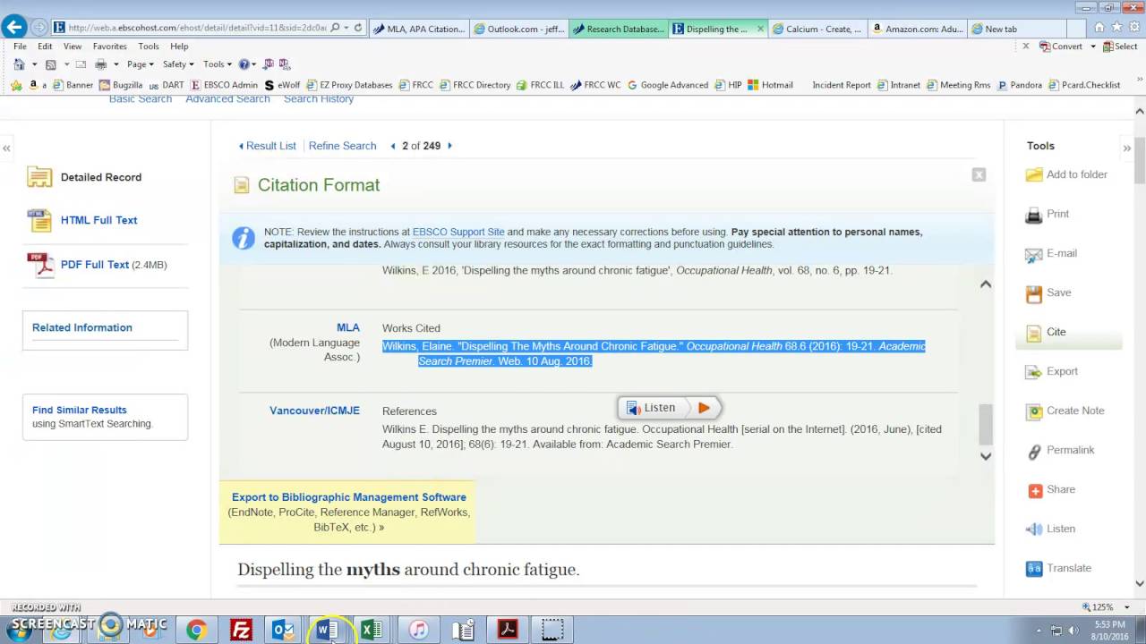Image resolution: width=1146 pixels, height=644 pixels.
Task: Open Microsoft Word from the taskbar
Action: point(328,630)
